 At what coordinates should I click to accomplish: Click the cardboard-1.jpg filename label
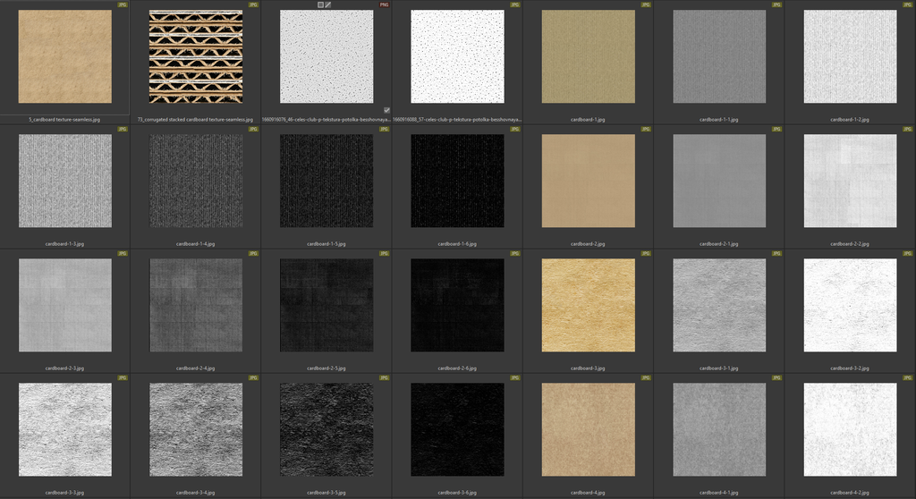(588, 119)
